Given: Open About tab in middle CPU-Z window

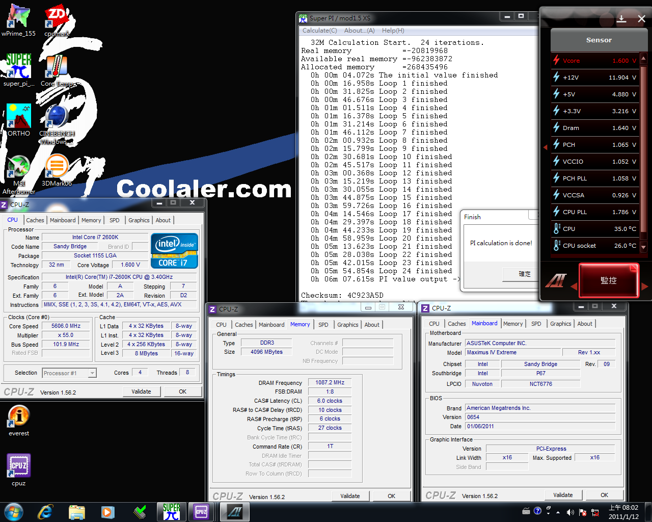Looking at the screenshot, I should pos(372,325).
